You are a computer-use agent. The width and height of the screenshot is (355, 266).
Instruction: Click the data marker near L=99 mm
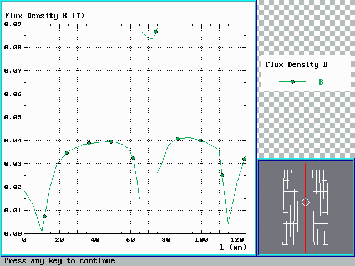[x=200, y=140]
